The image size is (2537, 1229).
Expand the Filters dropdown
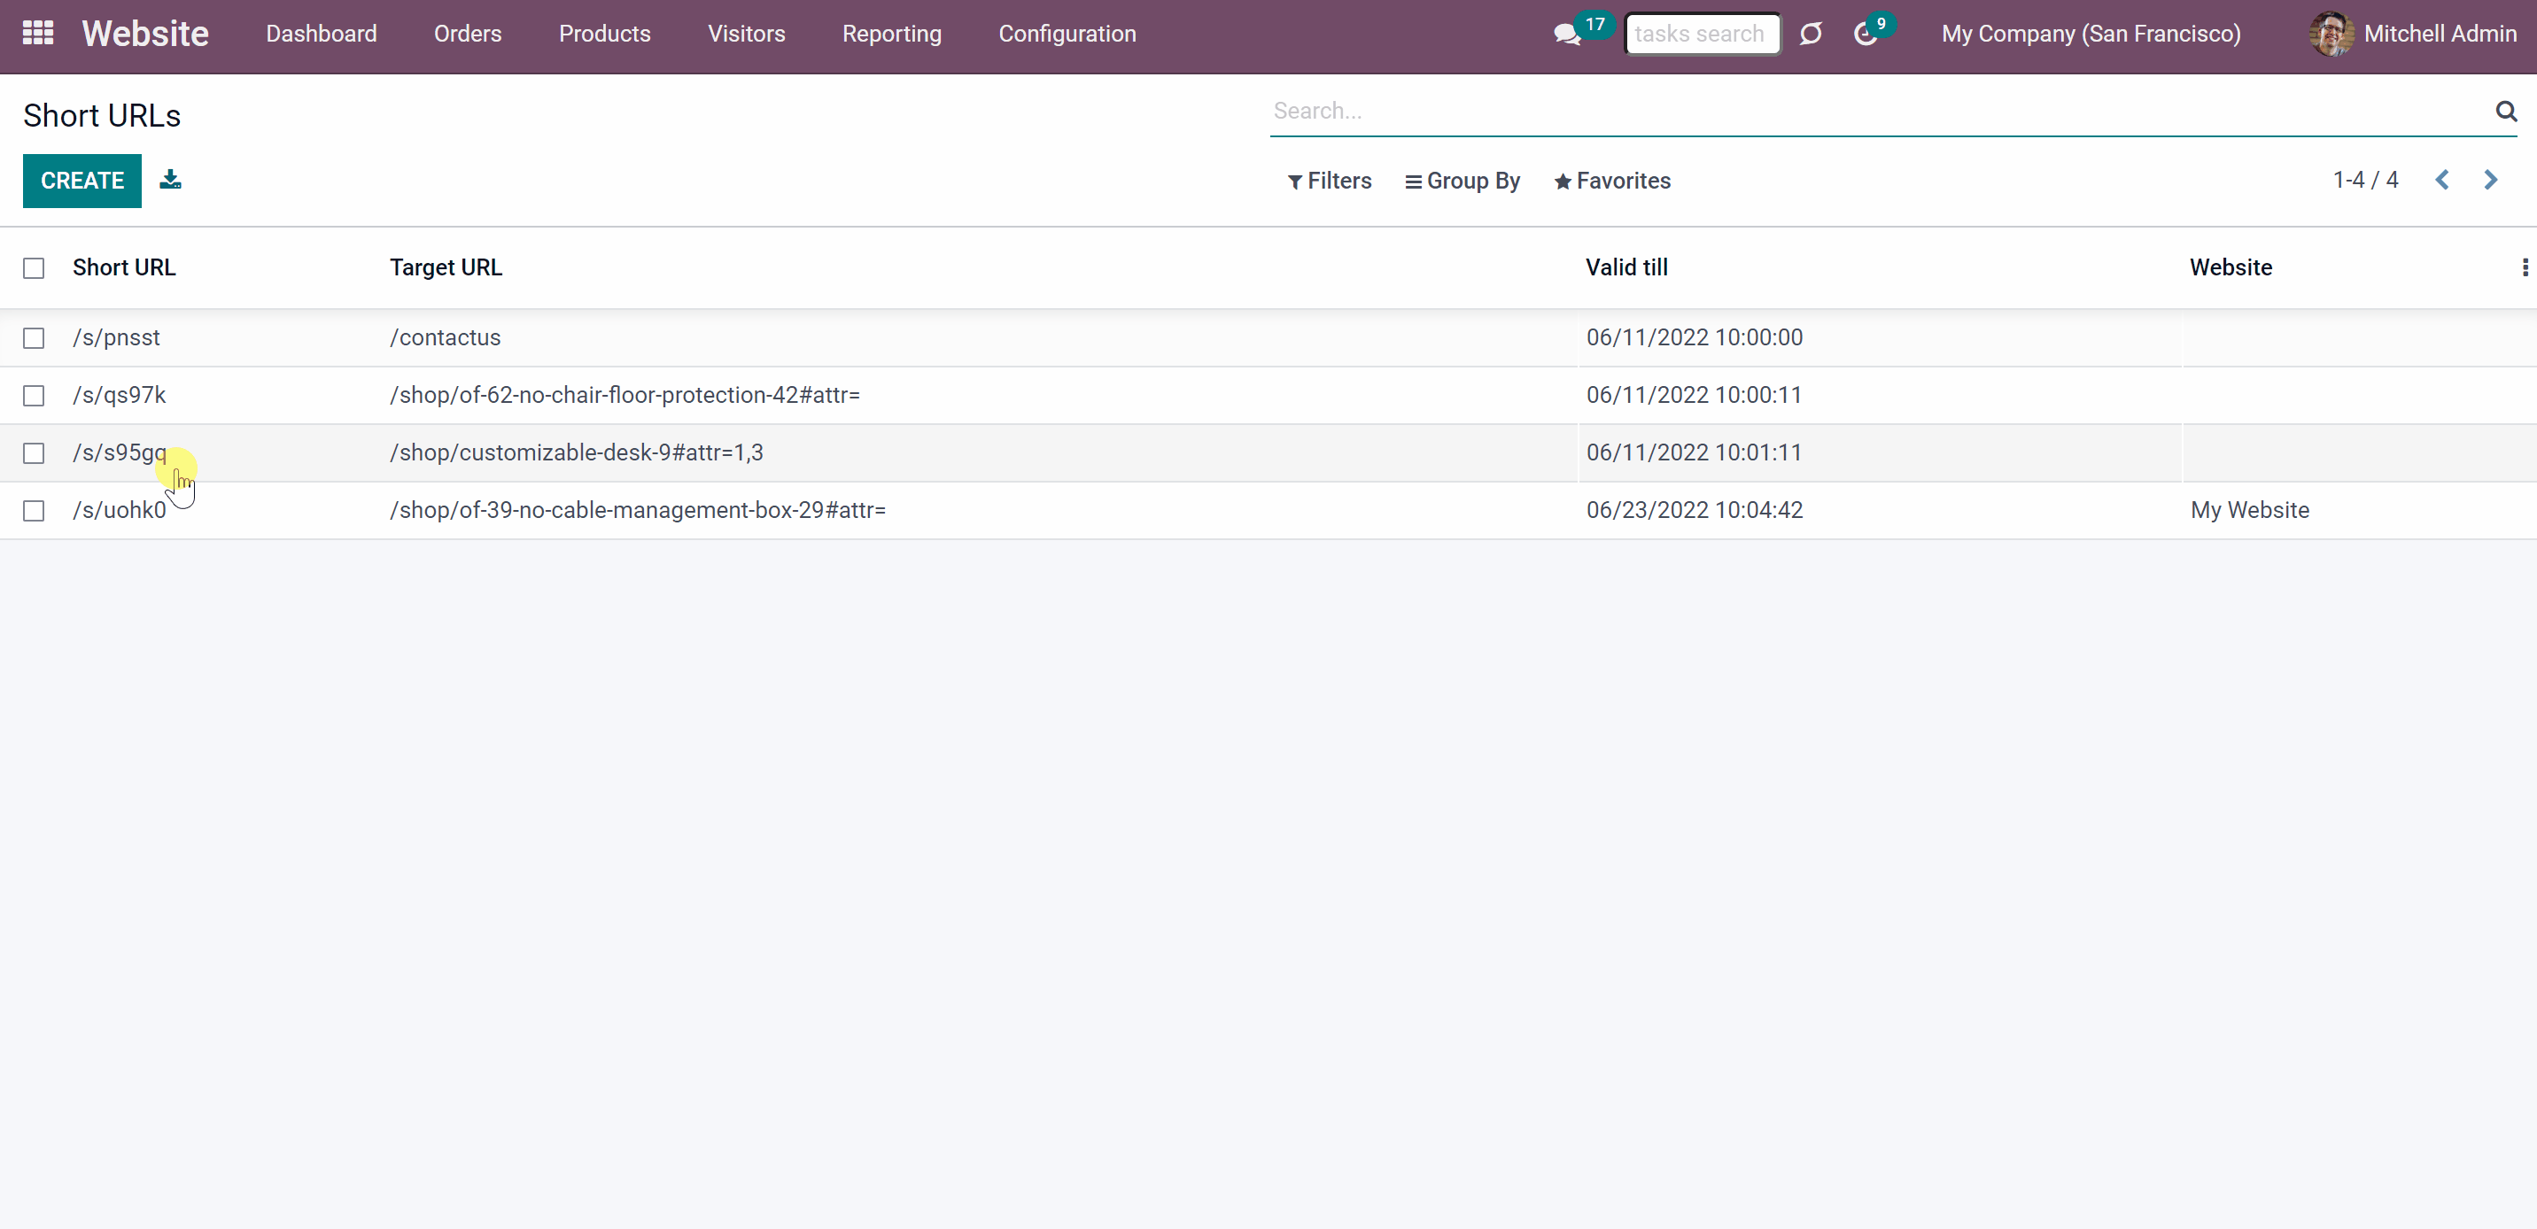1330,182
